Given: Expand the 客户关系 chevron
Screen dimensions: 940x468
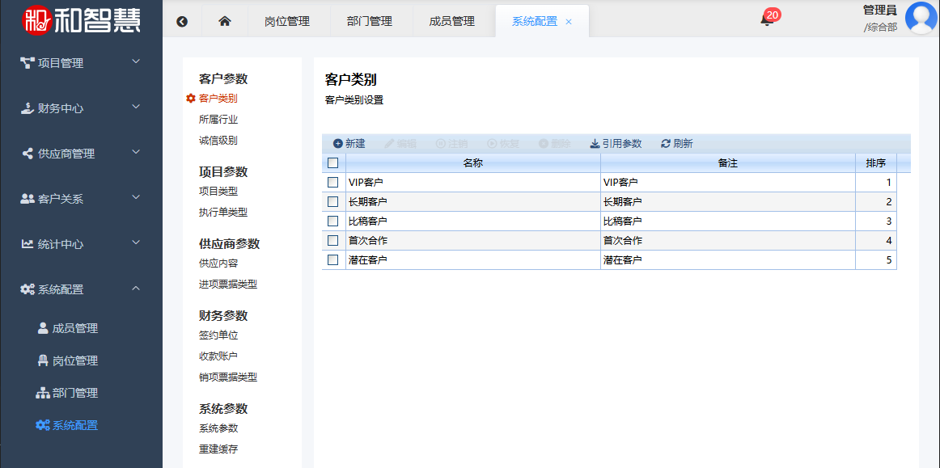Looking at the screenshot, I should coord(136,197).
